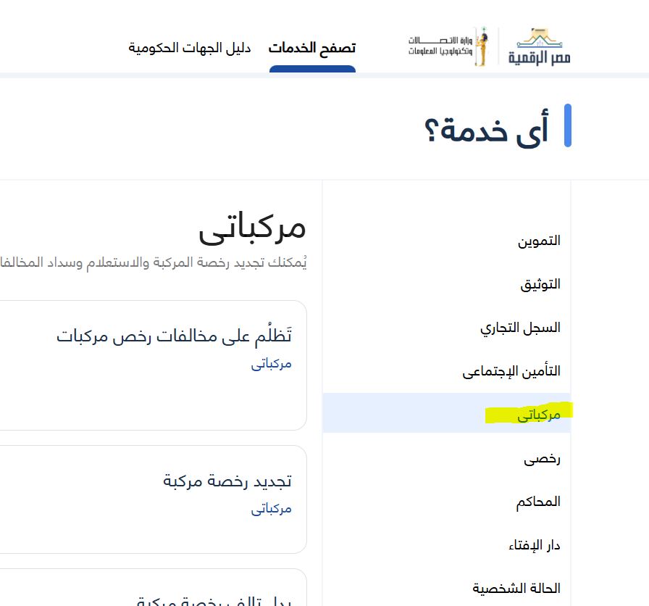Image resolution: width=649 pixels, height=606 pixels.
Task: Open the المحاكم category
Action: 538,501
